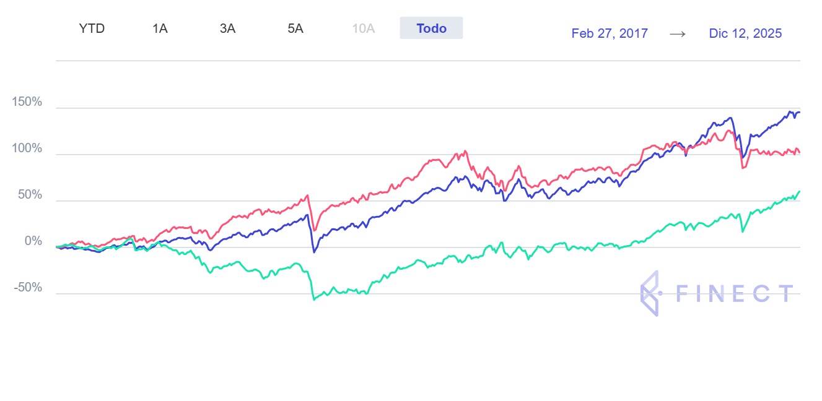Click the FINECT watermark text
The image size is (822, 401).
pyautogui.click(x=734, y=293)
